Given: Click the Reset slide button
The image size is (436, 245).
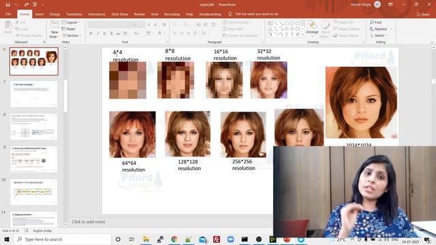Looking at the screenshot, I should (69, 29).
